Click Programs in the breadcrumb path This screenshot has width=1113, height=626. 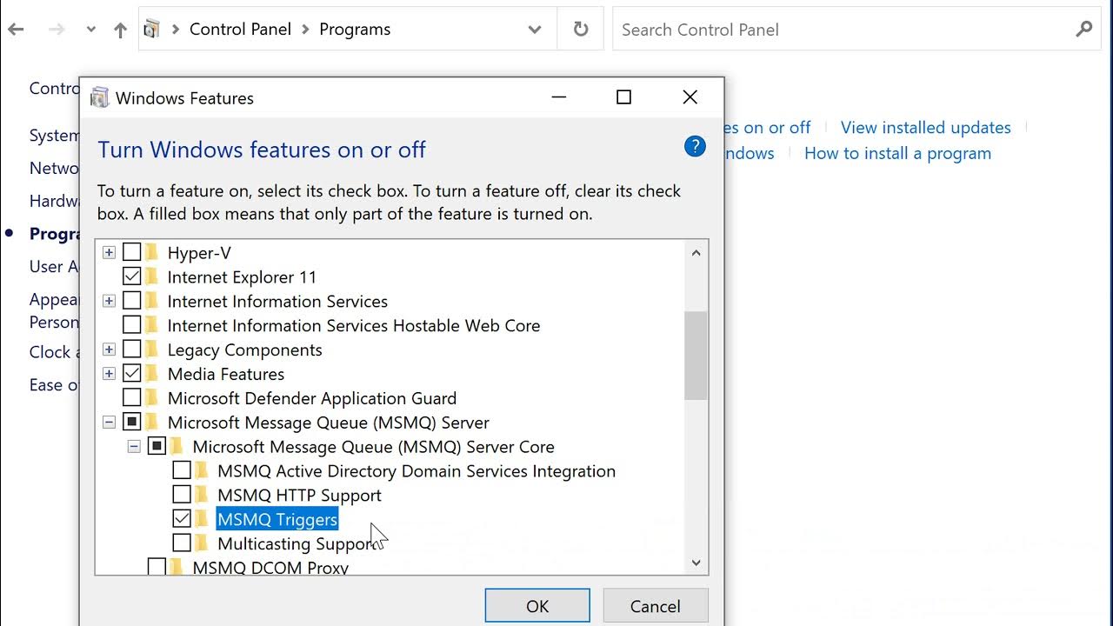tap(355, 30)
